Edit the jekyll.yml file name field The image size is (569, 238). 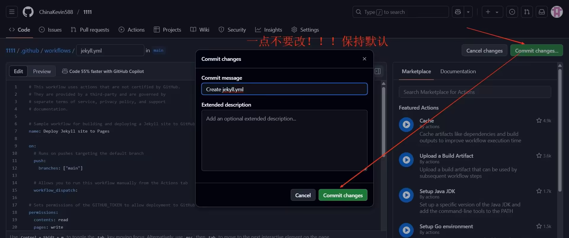tap(110, 50)
